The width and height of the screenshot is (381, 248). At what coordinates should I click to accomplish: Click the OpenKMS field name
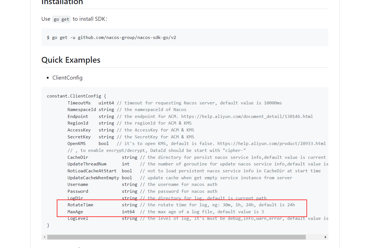click(x=77, y=144)
